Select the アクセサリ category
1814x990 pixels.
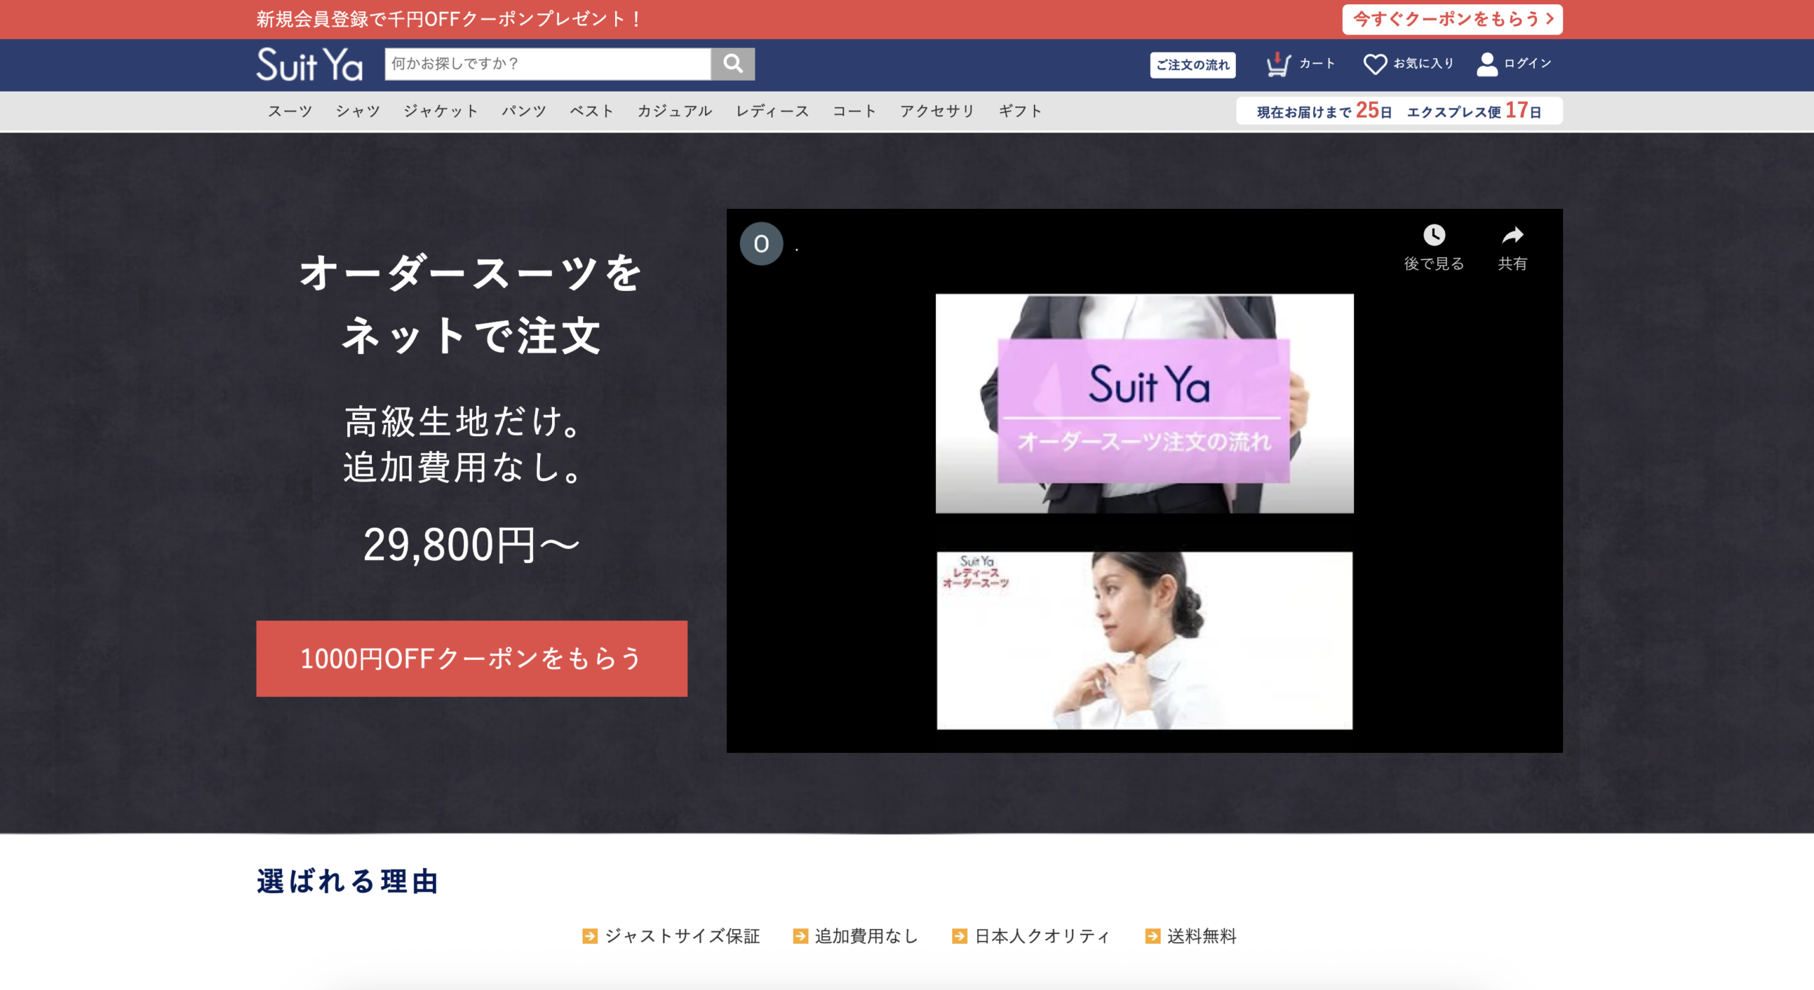tap(937, 111)
